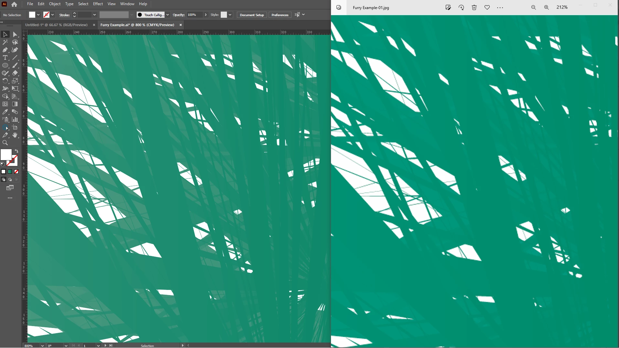Open artboard navigation dropdown
Viewport: 619px width, 348px height.
tap(98, 345)
